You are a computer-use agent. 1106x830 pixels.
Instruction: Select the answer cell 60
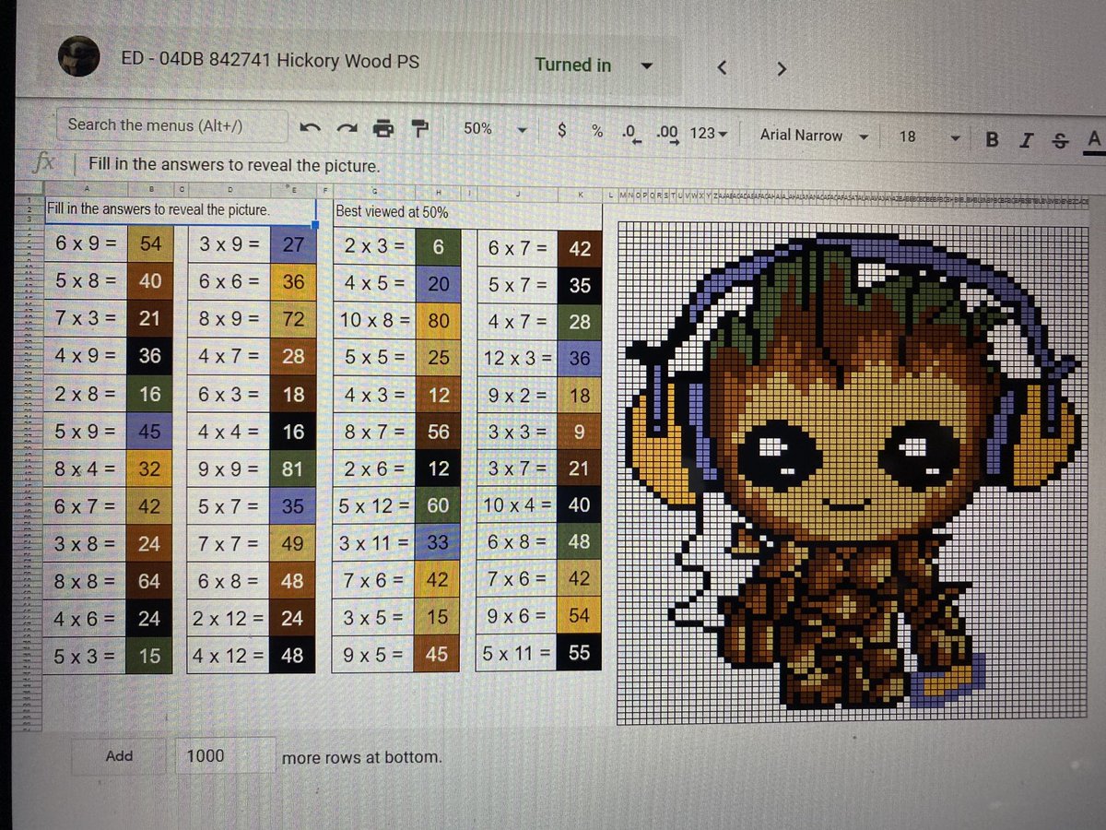coord(438,505)
